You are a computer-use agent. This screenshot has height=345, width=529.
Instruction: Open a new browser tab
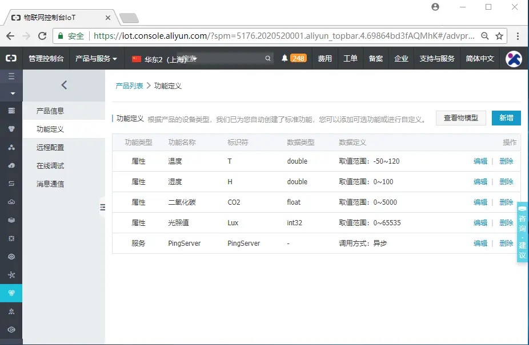click(x=129, y=18)
